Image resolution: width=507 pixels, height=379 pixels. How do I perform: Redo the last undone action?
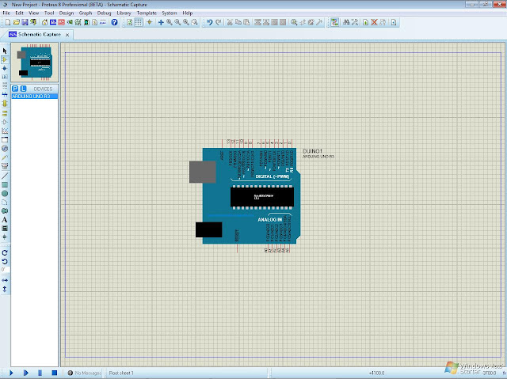pyautogui.click(x=219, y=22)
